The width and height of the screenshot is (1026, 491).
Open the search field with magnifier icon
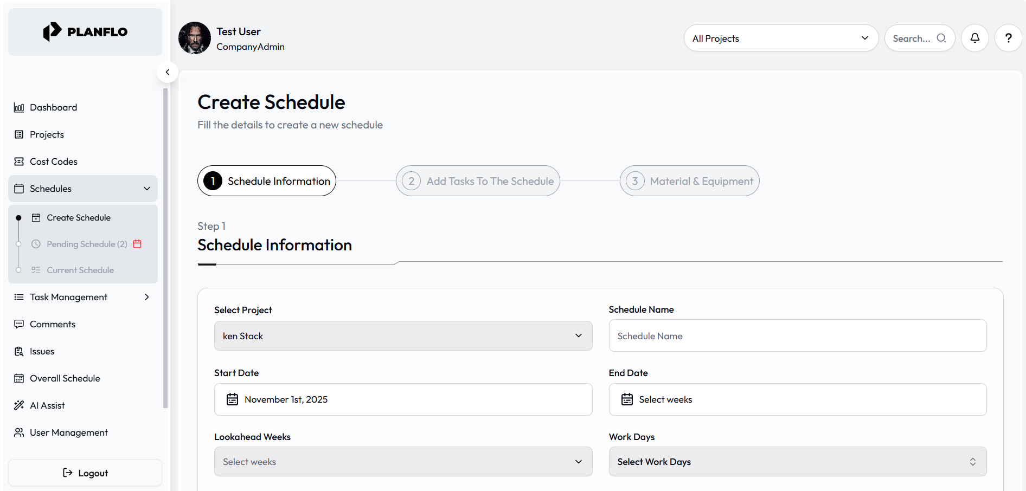919,38
